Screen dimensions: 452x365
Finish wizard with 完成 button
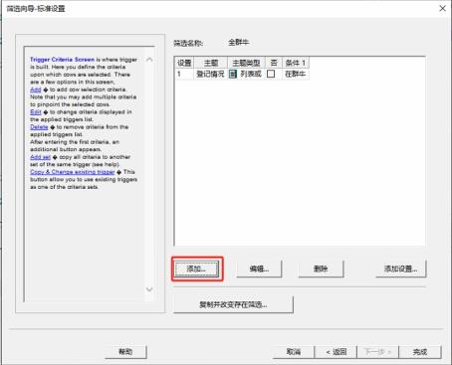point(420,352)
